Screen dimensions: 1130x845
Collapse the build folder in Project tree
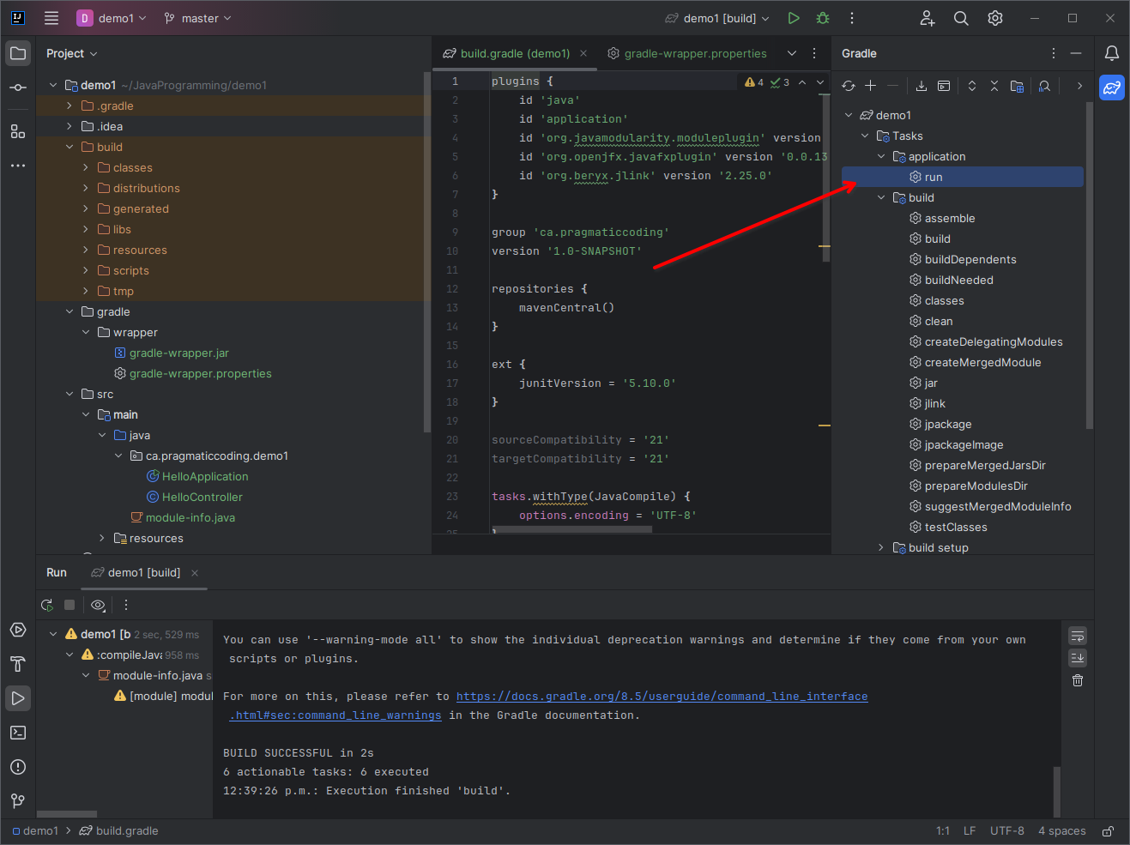tap(69, 148)
